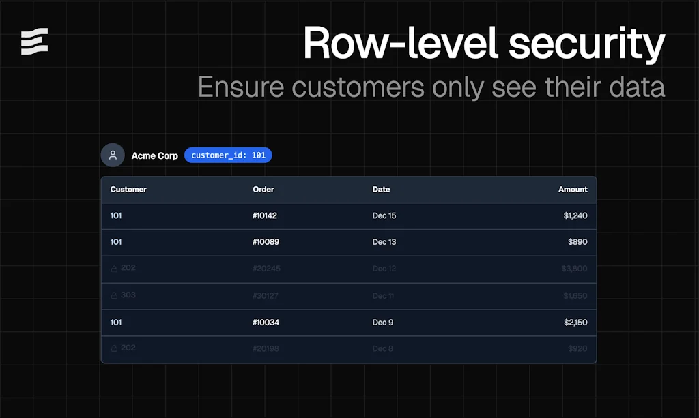This screenshot has width=699, height=418.
Task: Click the stacked waves logo icon
Action: tap(34, 42)
